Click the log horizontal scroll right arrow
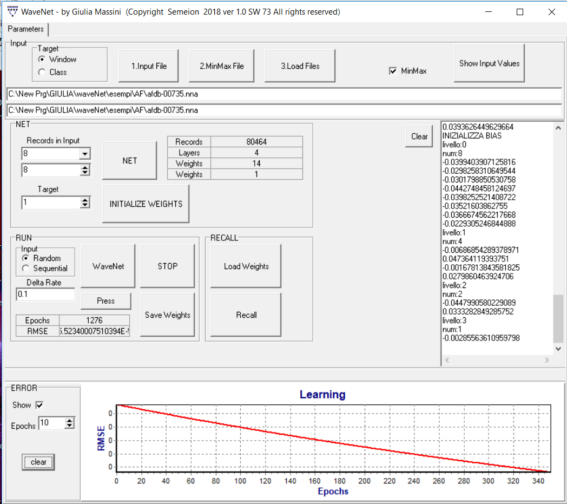Image resolution: width=567 pixels, height=504 pixels. point(547,360)
